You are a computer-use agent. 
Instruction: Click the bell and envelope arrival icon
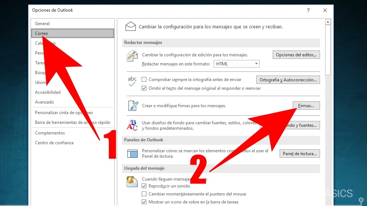tap(132, 182)
